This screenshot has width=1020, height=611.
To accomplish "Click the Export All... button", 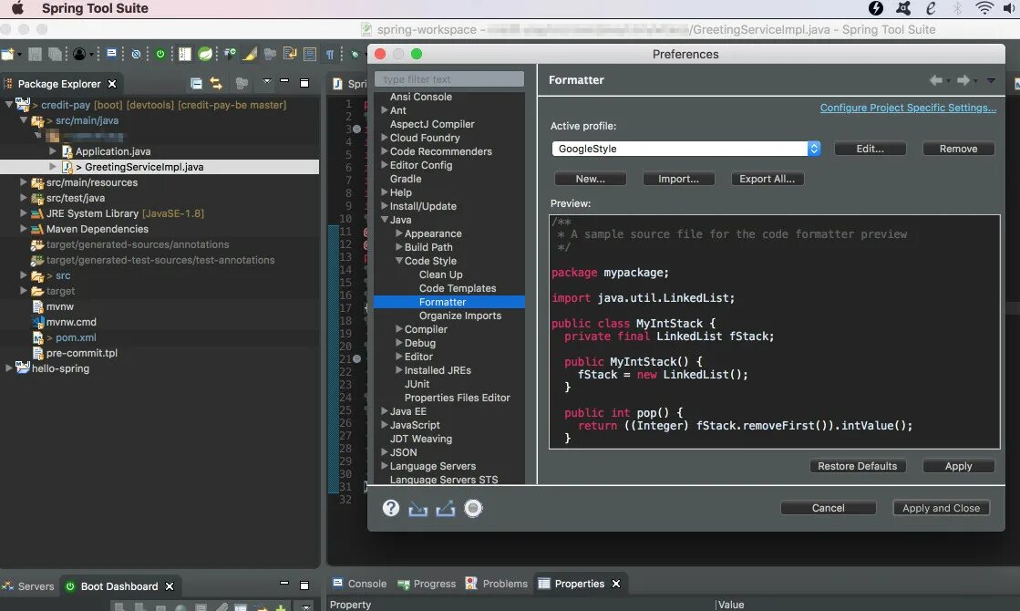I will [767, 179].
